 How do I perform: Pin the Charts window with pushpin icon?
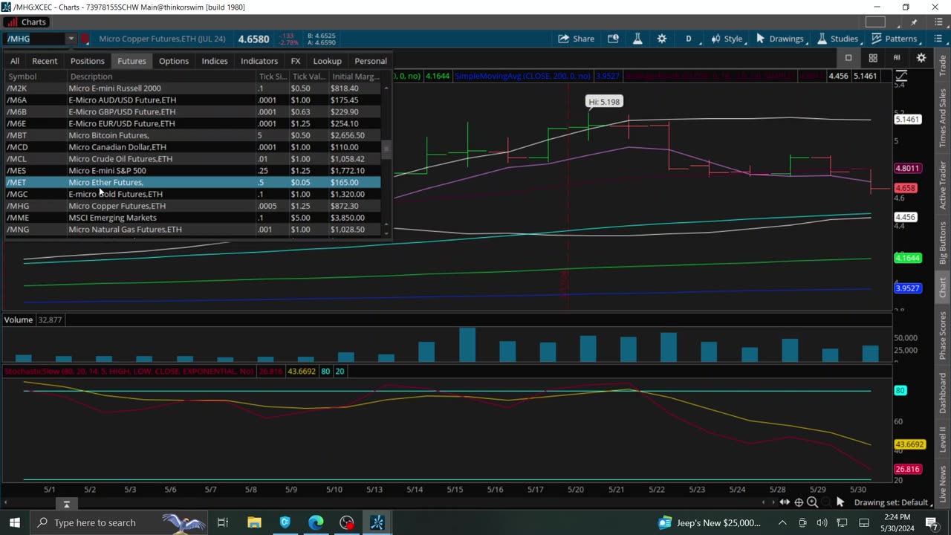coord(914,22)
